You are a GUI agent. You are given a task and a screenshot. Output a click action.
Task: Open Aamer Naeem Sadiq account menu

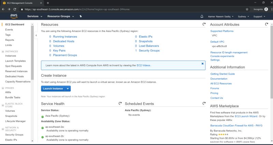(220, 16)
